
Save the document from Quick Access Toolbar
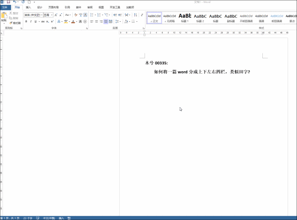[x=8, y=2]
